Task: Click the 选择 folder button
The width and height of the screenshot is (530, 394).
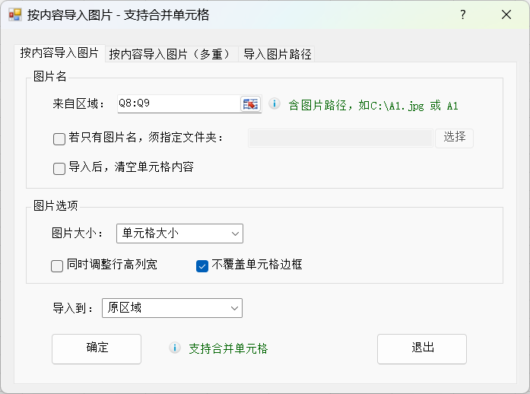Action: (x=454, y=138)
